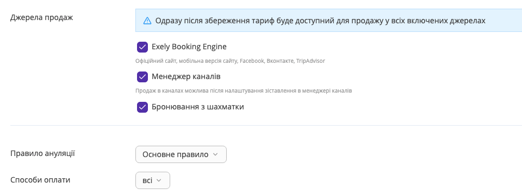Image resolution: width=522 pixels, height=195 pixels.
Task: Click the 'Джерела продаж' section label
Action: click(42, 17)
